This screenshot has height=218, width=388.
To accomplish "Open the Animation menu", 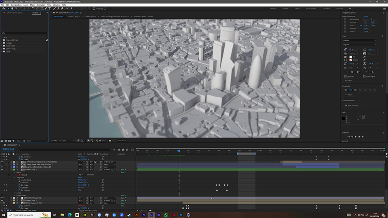I will (41, 5).
